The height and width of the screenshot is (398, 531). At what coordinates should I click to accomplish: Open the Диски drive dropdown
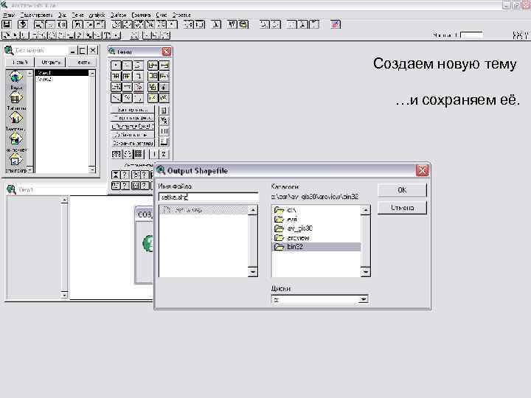coord(364,299)
